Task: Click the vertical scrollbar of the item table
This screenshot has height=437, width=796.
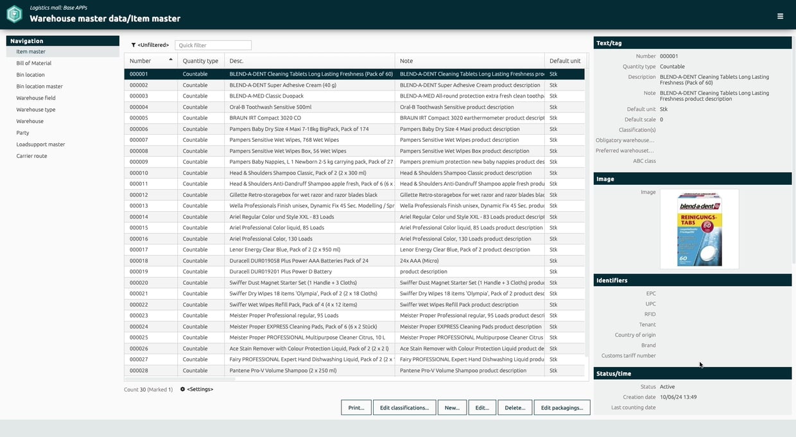Action: point(587,212)
